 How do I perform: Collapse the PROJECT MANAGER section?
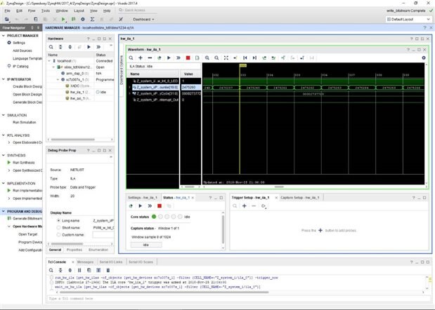4,34
